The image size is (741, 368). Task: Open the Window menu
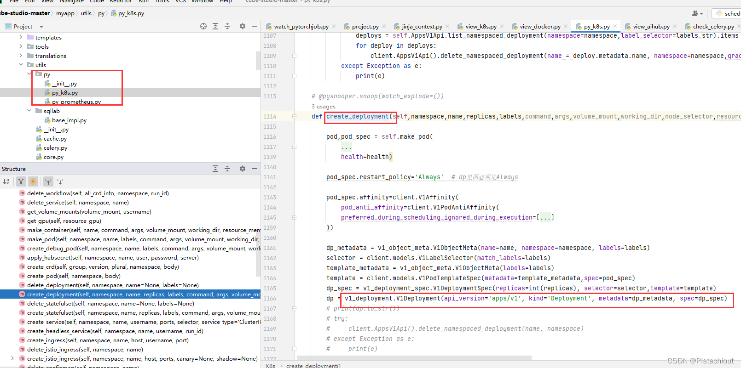coord(203,1)
